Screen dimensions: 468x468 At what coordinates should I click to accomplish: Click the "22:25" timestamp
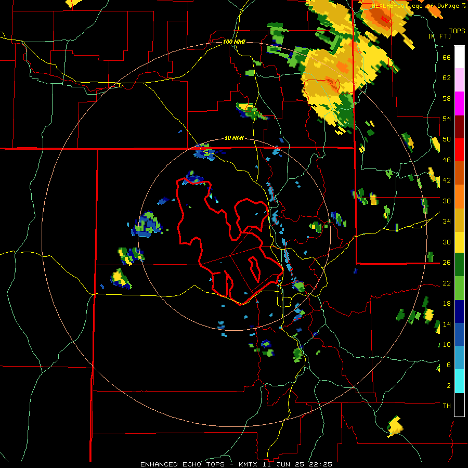(322, 464)
